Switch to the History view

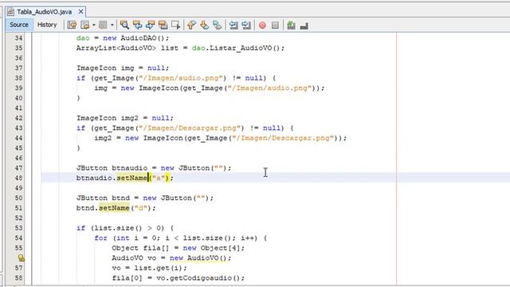tap(47, 25)
